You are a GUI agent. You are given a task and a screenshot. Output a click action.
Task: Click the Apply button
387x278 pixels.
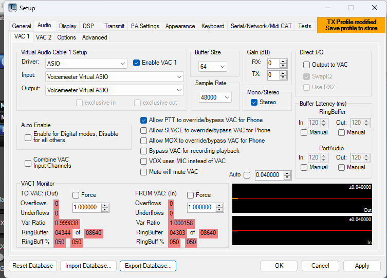362,266
